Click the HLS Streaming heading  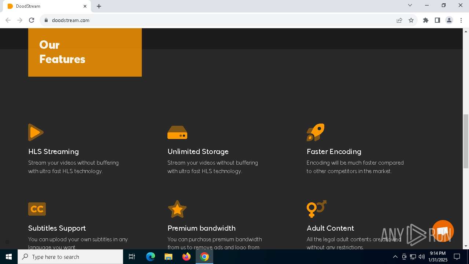coord(53,151)
